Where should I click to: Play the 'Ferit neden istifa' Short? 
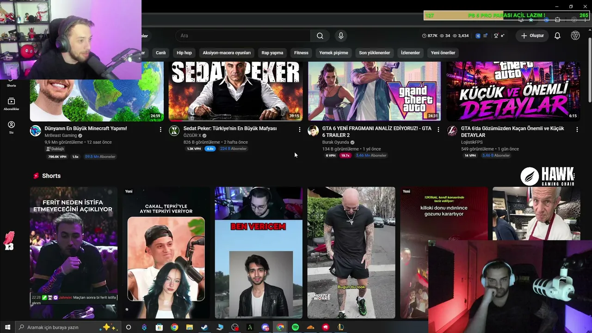74,253
